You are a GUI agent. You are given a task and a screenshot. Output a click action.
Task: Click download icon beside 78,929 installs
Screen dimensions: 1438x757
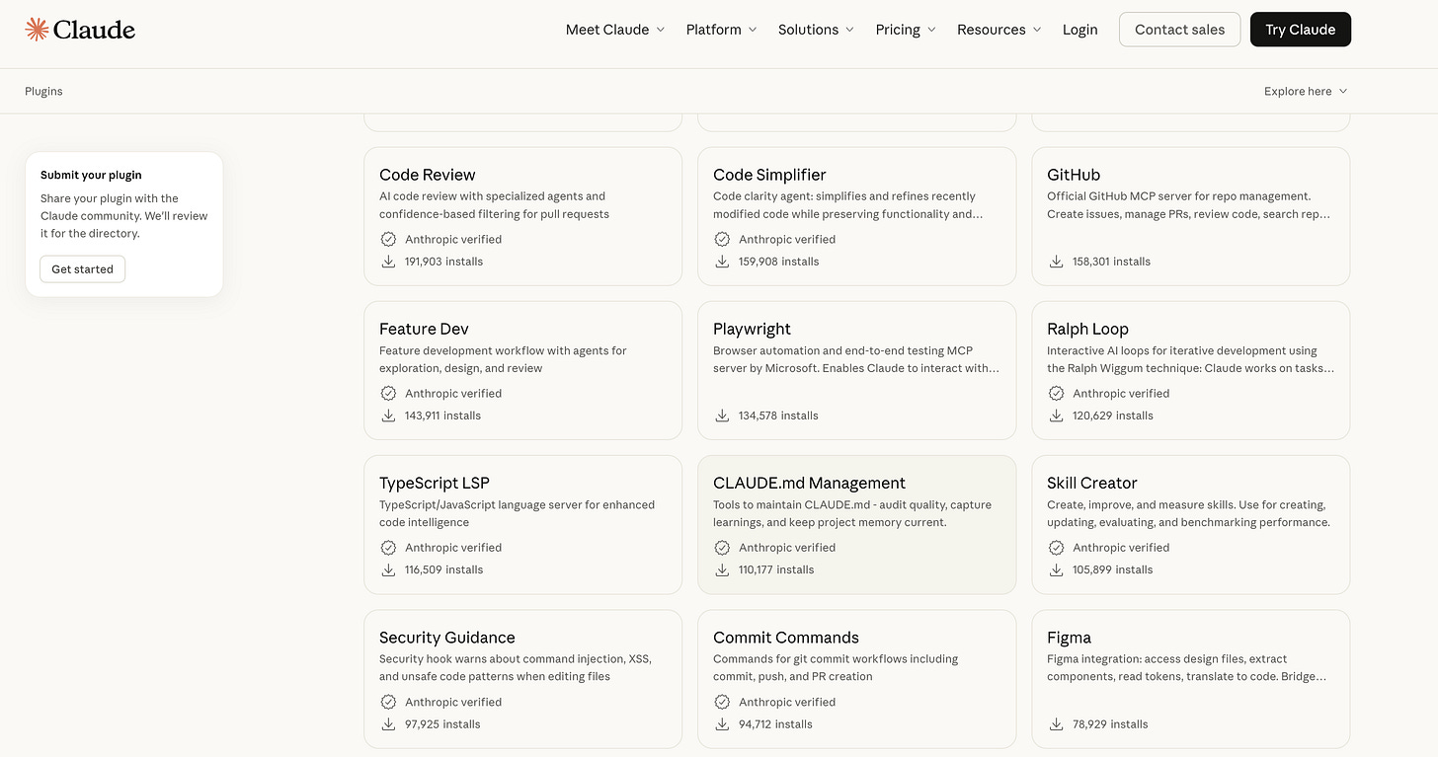pos(1056,724)
